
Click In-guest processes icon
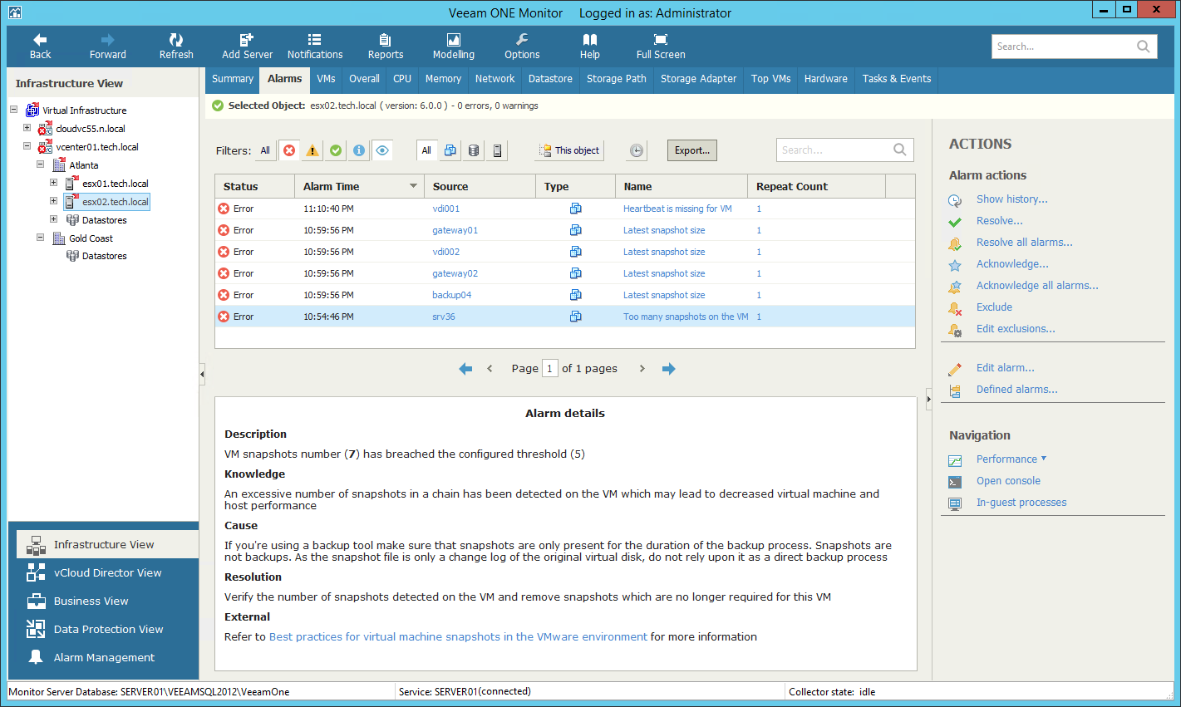click(955, 503)
